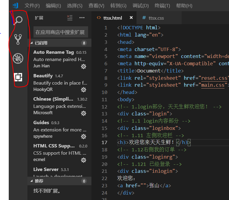The height and width of the screenshot is (200, 229).
Task: Click the inlogin class div on line 21
Action: tap(148, 171)
